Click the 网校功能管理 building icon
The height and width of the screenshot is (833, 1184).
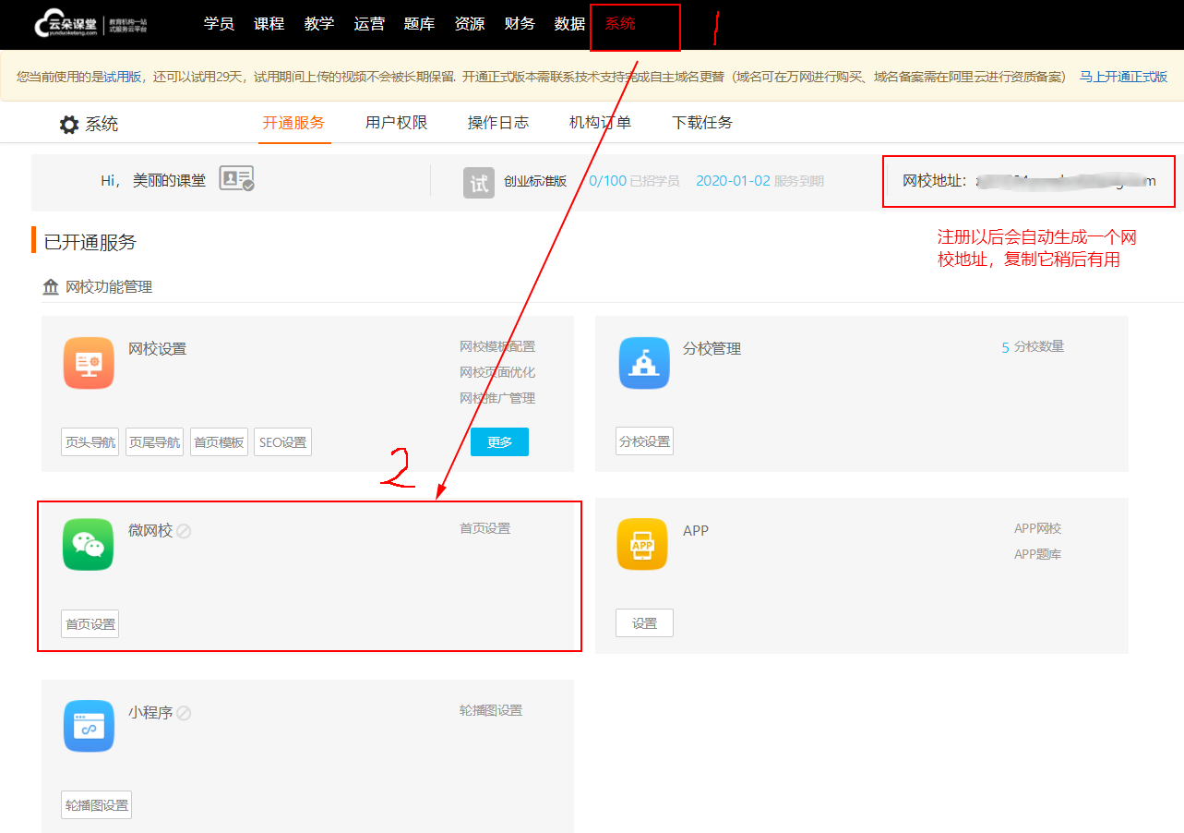coord(51,287)
